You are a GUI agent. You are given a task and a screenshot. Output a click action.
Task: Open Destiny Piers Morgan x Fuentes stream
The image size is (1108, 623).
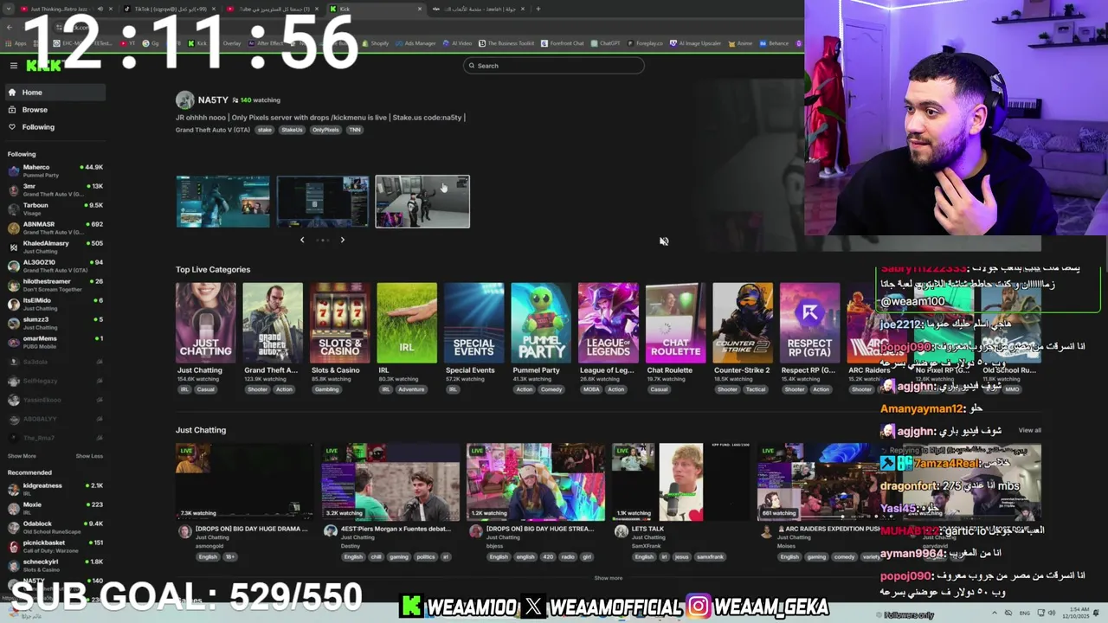coord(390,482)
